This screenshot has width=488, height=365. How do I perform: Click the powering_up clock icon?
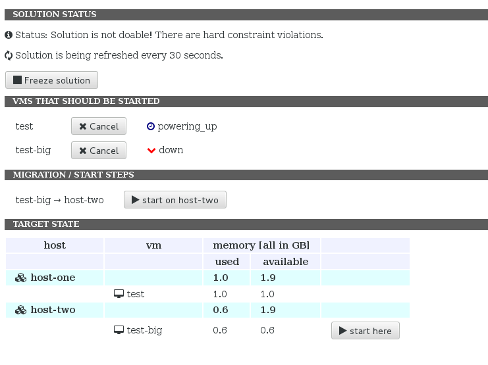(151, 126)
